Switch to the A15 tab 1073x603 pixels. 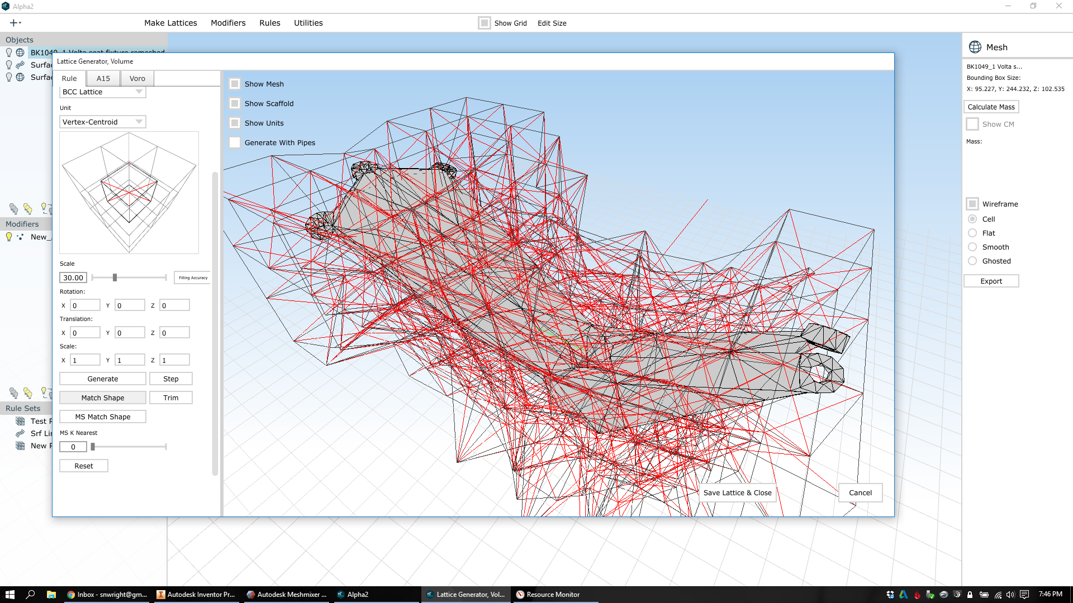tap(103, 78)
